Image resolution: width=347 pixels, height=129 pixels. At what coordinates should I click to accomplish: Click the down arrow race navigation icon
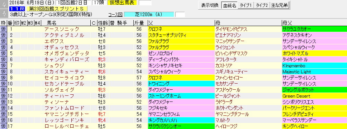pyautogui.click(x=4, y=14)
